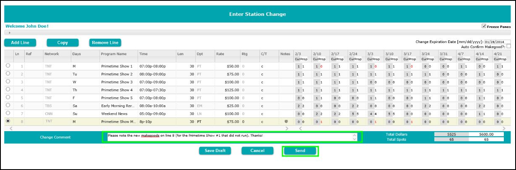Click the Sa days cell
516x170 pixels.
click(85, 106)
